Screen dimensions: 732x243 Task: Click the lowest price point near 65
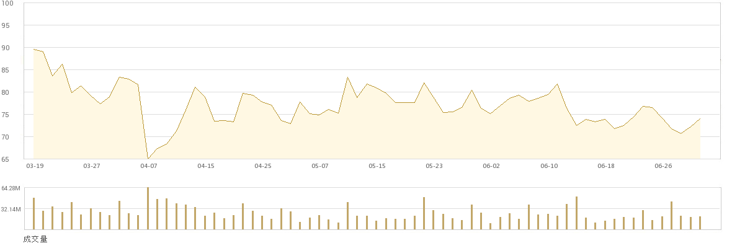point(148,159)
